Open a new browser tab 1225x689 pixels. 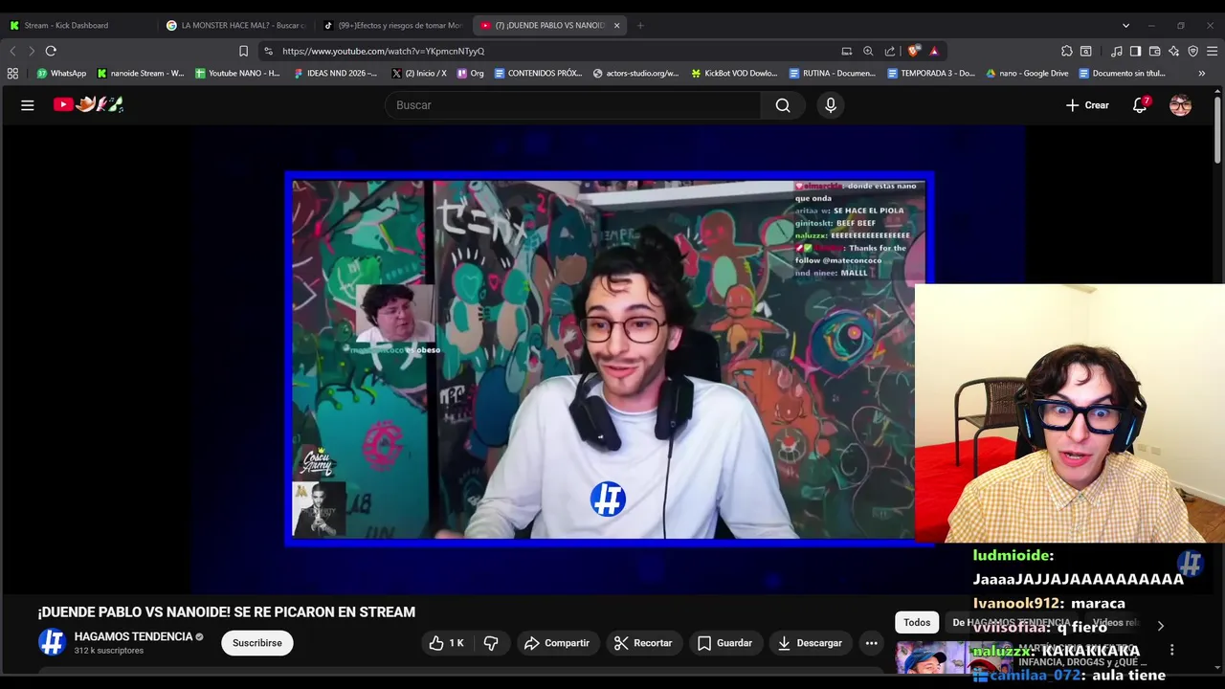pyautogui.click(x=640, y=25)
